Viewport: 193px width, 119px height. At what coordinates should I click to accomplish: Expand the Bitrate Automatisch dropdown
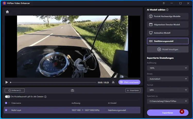168,79
